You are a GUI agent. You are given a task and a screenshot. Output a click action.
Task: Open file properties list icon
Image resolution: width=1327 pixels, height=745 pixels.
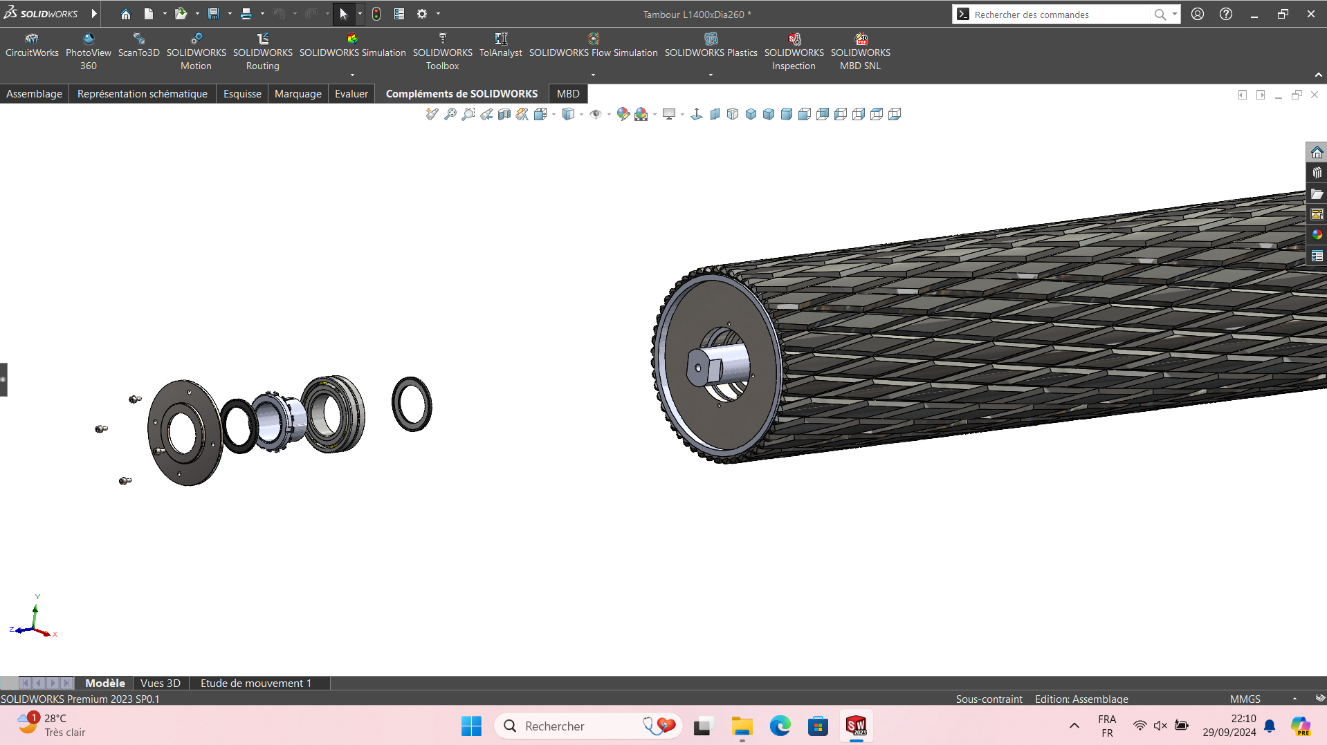[x=399, y=14]
